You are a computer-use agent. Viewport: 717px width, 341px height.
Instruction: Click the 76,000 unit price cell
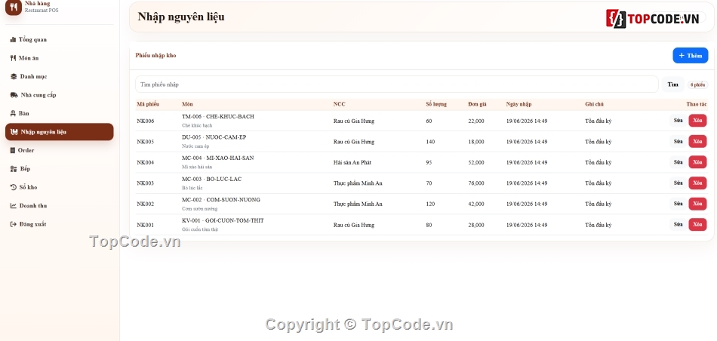(476, 183)
